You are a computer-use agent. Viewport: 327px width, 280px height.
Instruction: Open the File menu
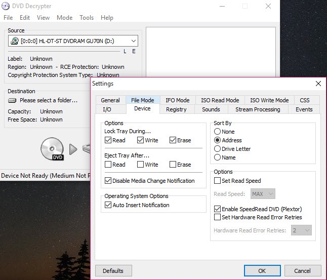pyautogui.click(x=8, y=18)
